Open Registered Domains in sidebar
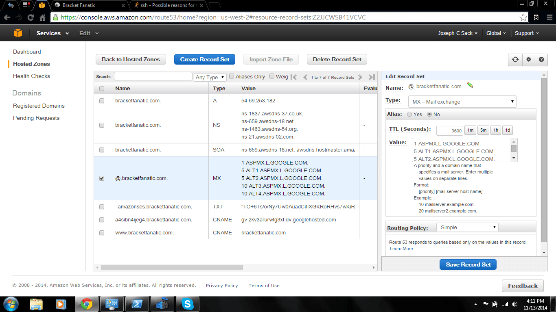This screenshot has height=312, width=556. point(39,106)
